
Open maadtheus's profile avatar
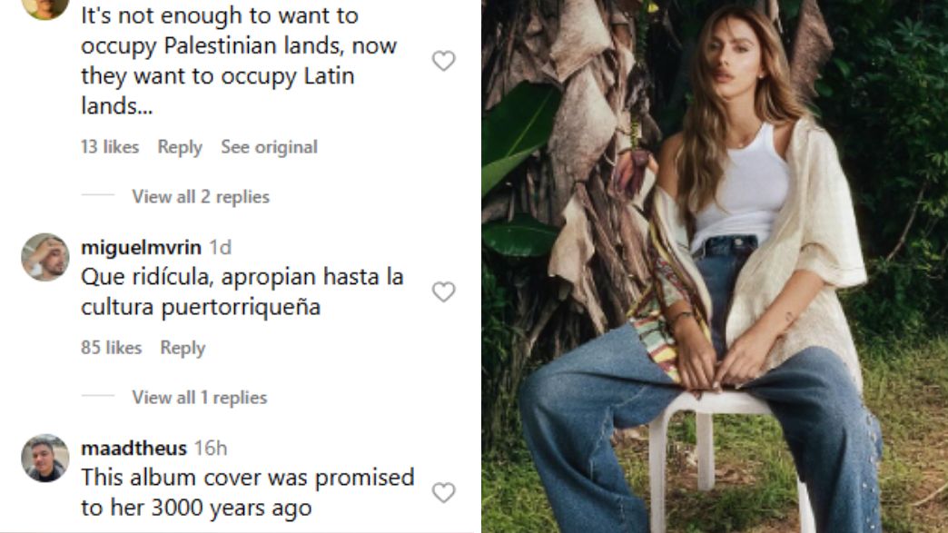tap(45, 458)
